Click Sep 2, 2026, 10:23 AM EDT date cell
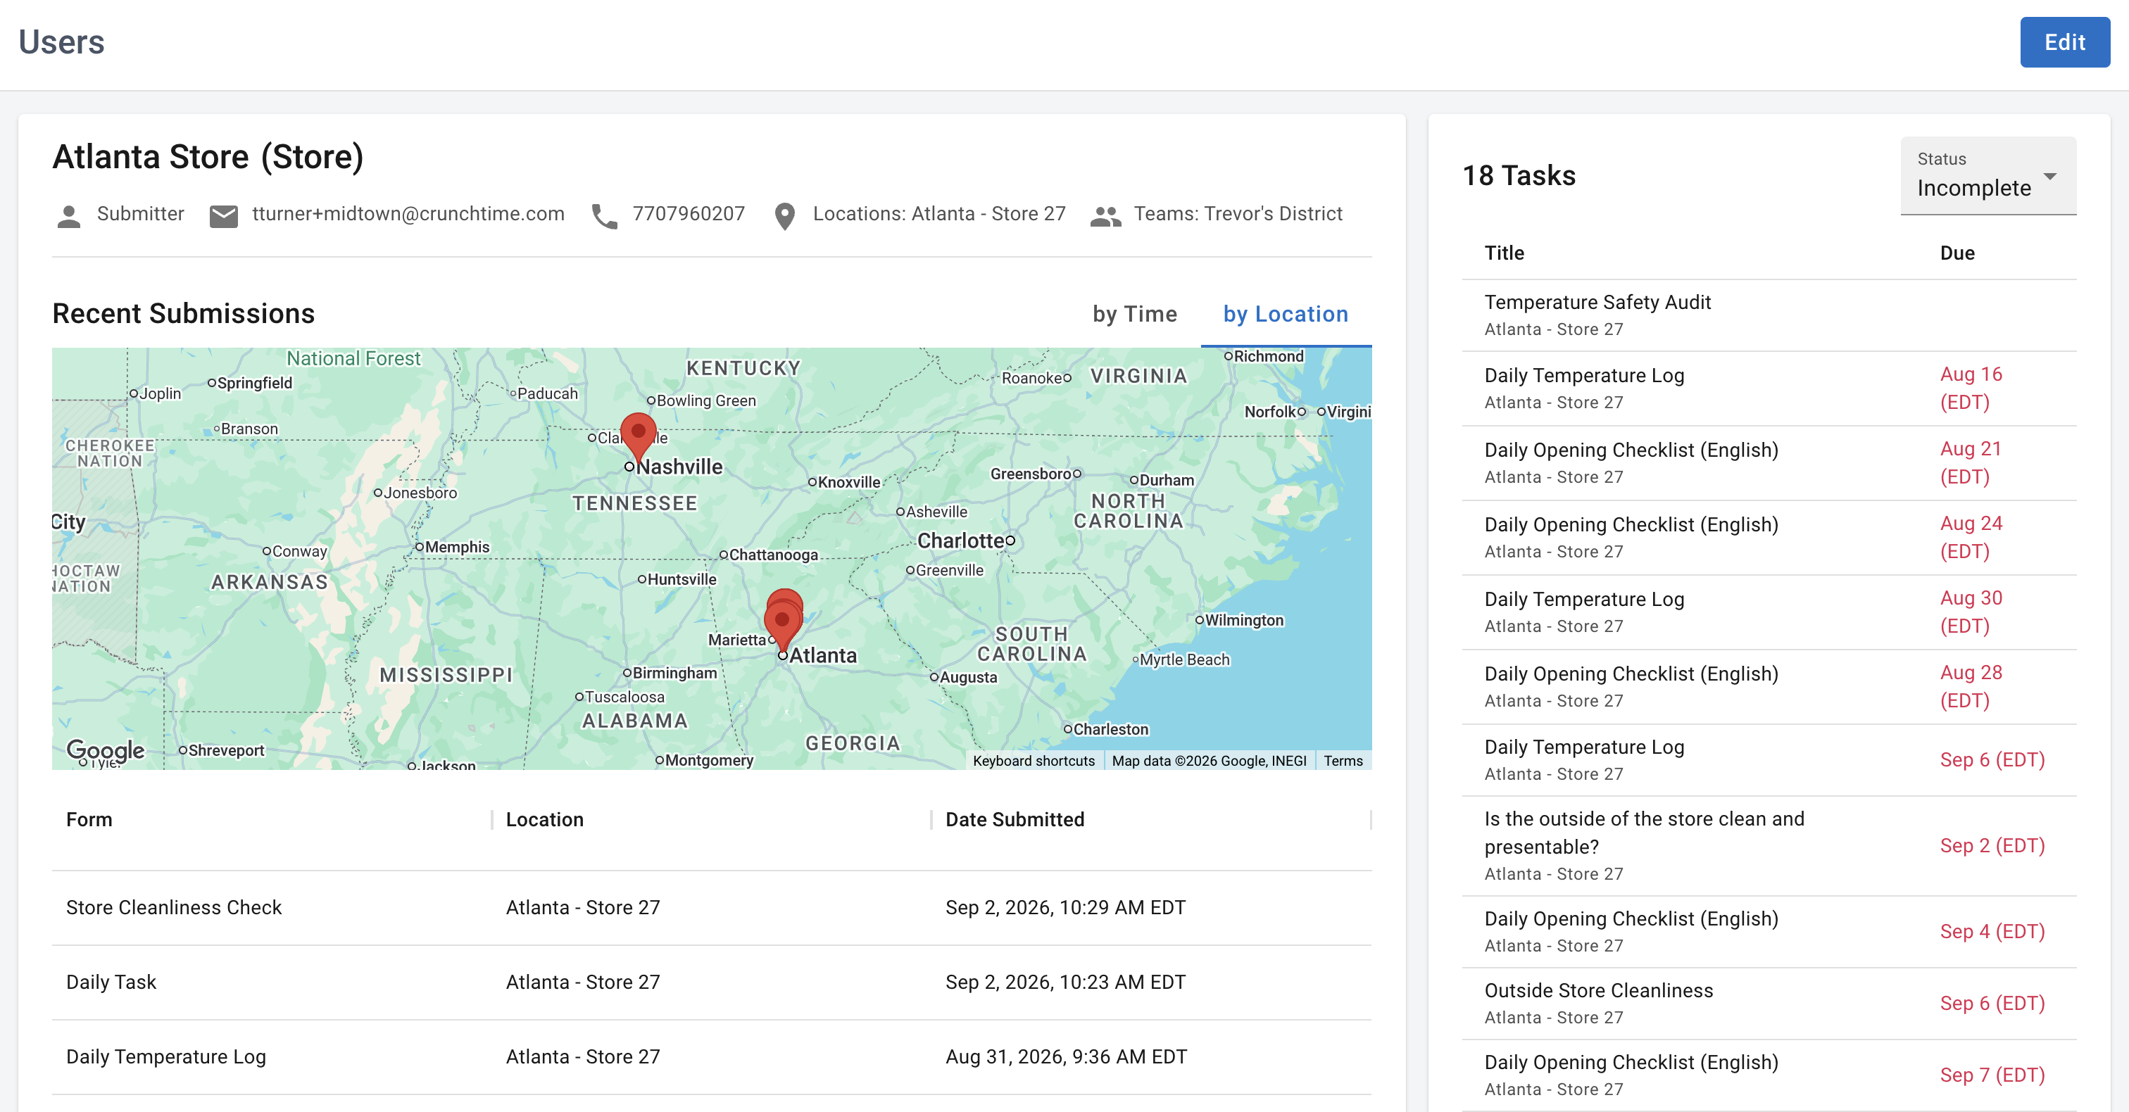The height and width of the screenshot is (1112, 2129). pos(1064,982)
